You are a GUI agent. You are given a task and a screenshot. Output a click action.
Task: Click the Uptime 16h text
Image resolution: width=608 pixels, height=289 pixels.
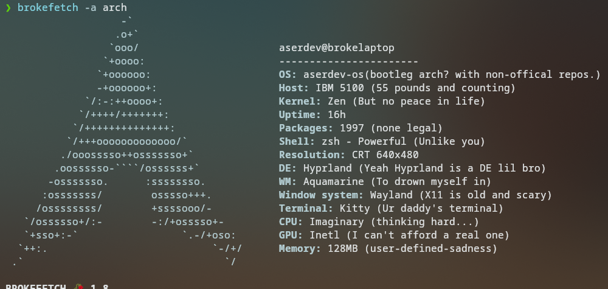(x=312, y=115)
